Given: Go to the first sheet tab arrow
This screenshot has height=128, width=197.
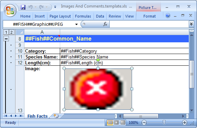Looking at the screenshot, I should click(6, 116).
